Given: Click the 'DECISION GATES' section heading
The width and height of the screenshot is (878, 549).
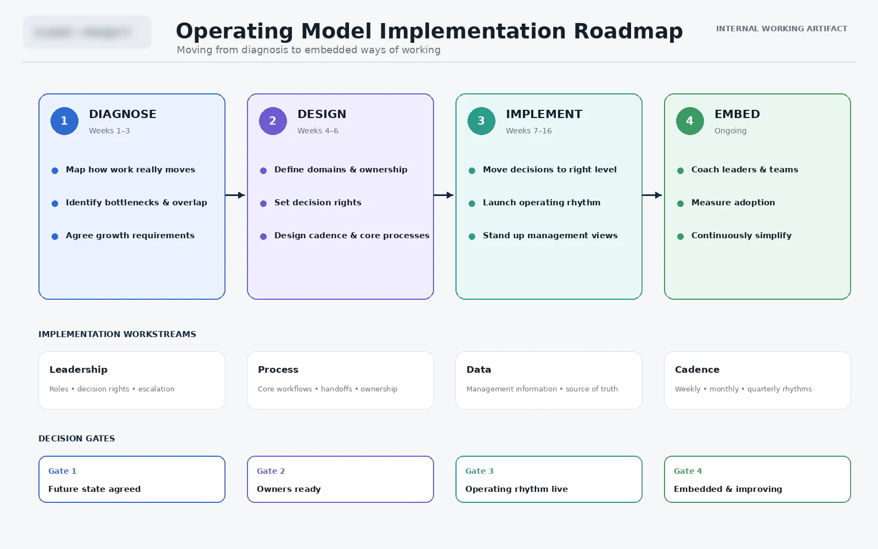Looking at the screenshot, I should (76, 439).
